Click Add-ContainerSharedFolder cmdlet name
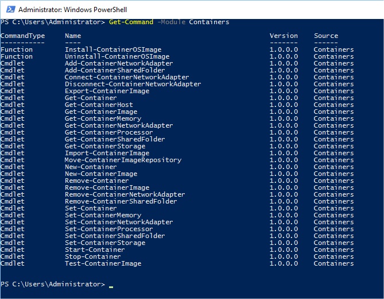Image resolution: width=384 pixels, height=299 pixels. 115,70
